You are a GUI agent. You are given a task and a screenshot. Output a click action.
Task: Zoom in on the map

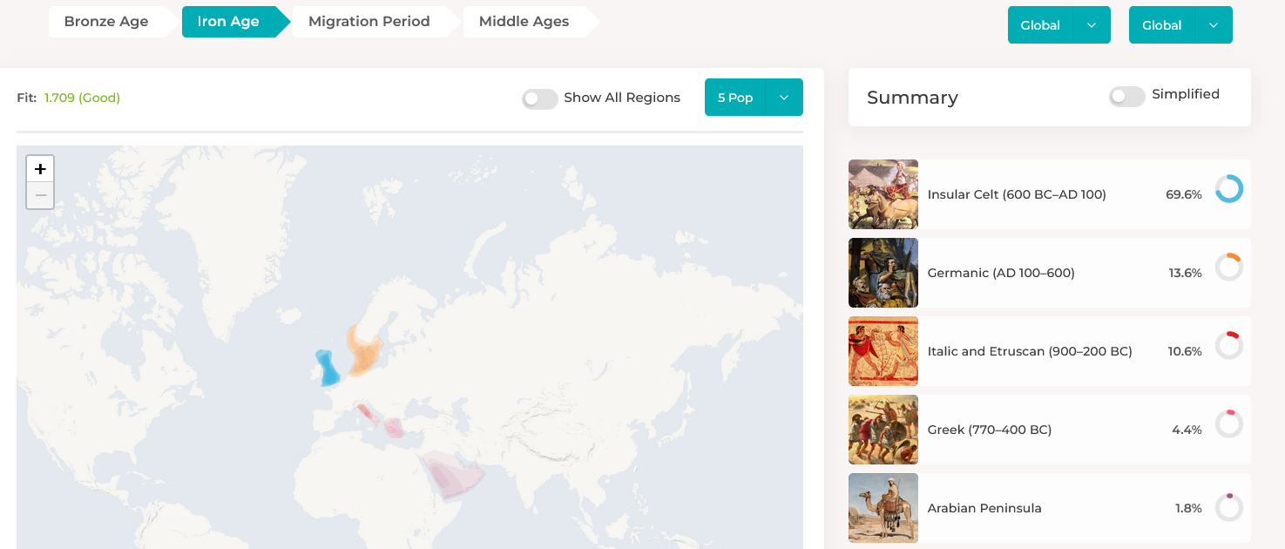pyautogui.click(x=40, y=169)
